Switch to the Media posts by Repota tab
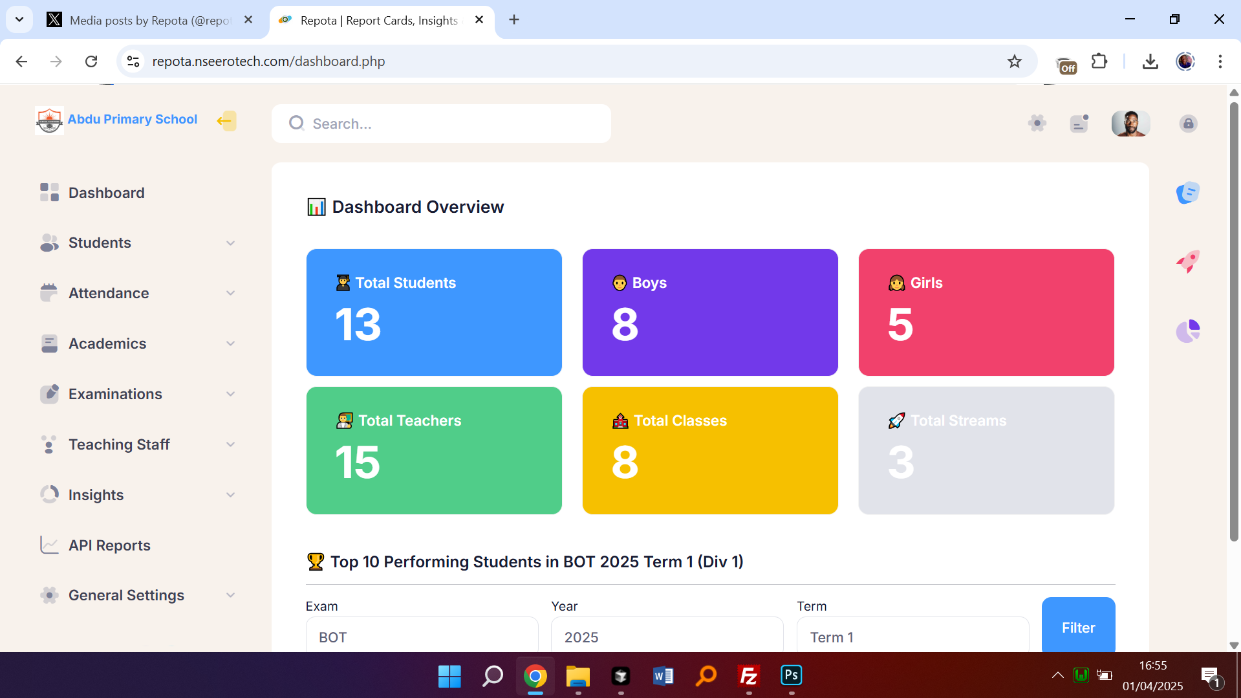Image resolution: width=1241 pixels, height=698 pixels. click(x=149, y=20)
